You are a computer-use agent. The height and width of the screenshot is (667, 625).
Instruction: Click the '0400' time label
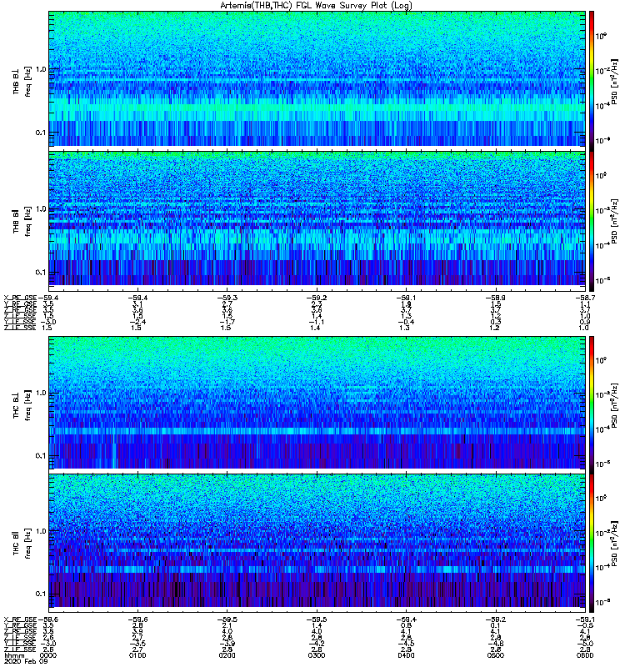[x=406, y=655]
